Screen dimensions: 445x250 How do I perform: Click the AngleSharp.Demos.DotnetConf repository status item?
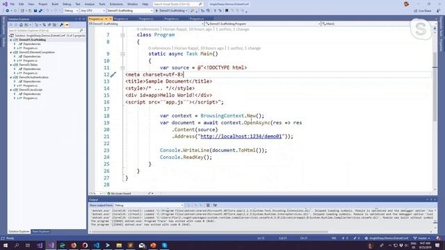[387, 238]
